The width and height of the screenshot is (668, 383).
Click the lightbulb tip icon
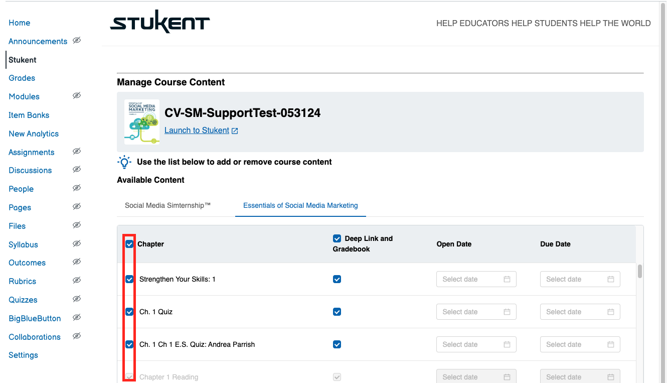[124, 162]
